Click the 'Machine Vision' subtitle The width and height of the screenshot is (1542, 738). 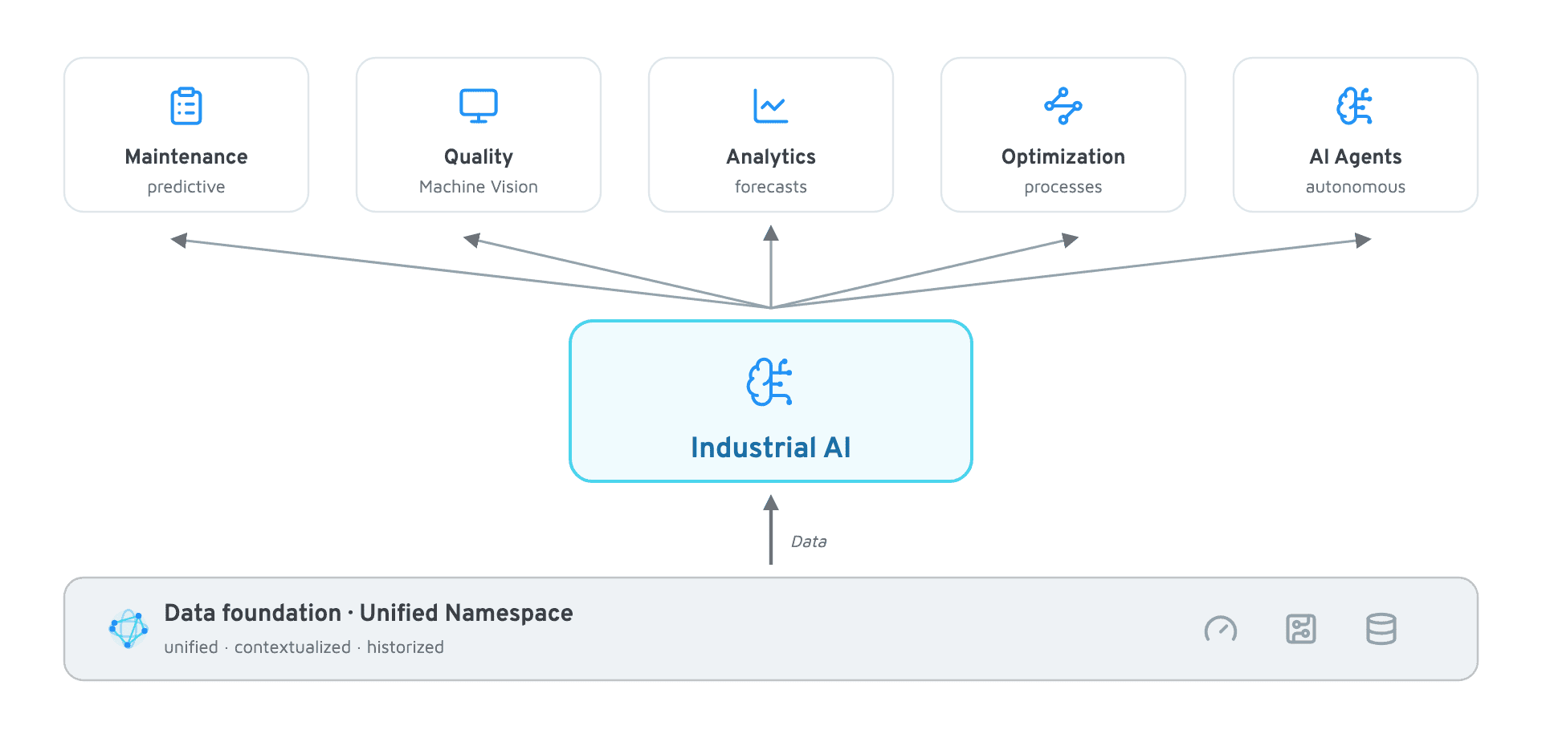[479, 187]
